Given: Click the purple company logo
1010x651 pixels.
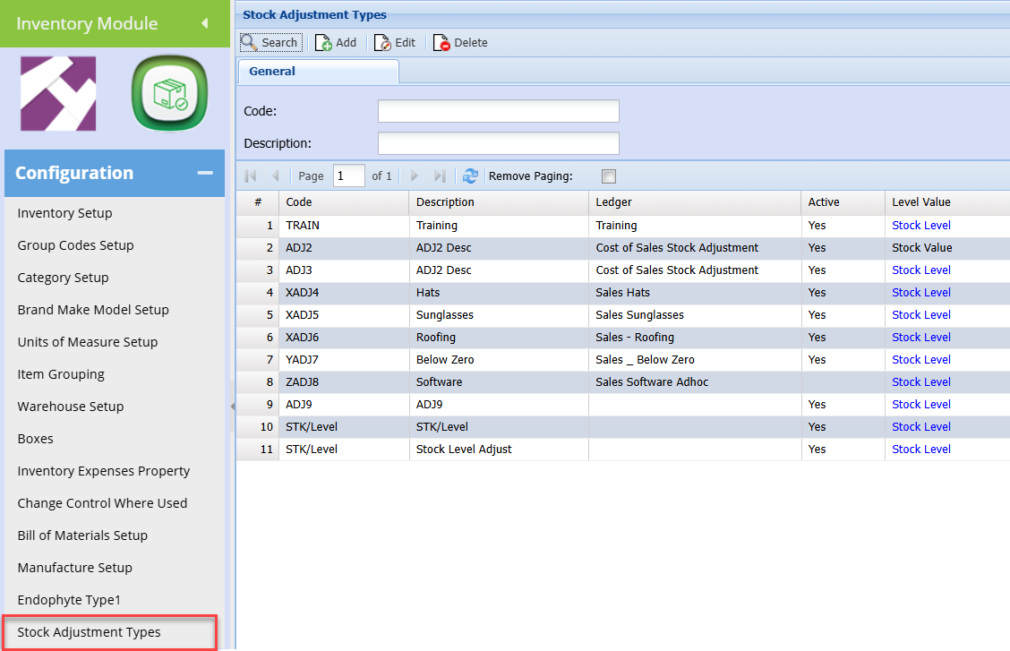Looking at the screenshot, I should coord(58,93).
